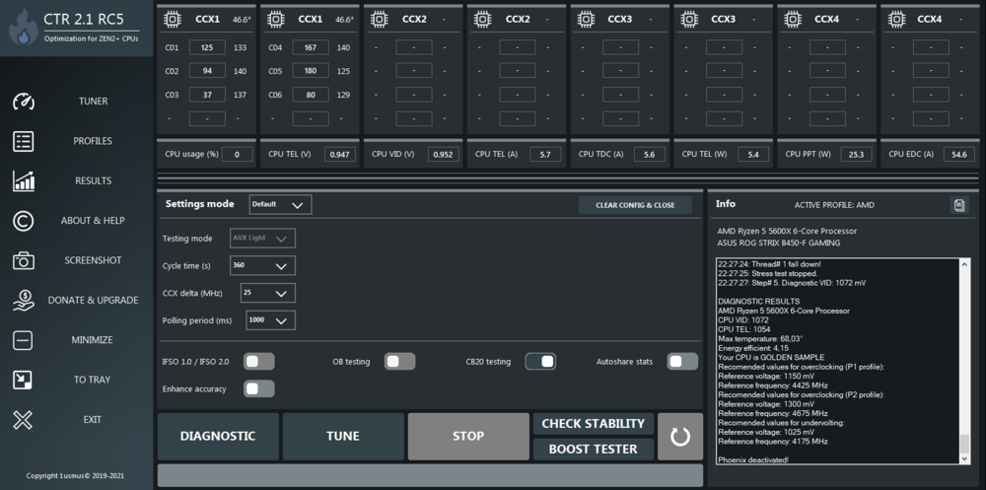Start the DIAGNOSTIC run
The height and width of the screenshot is (490, 986).
218,437
